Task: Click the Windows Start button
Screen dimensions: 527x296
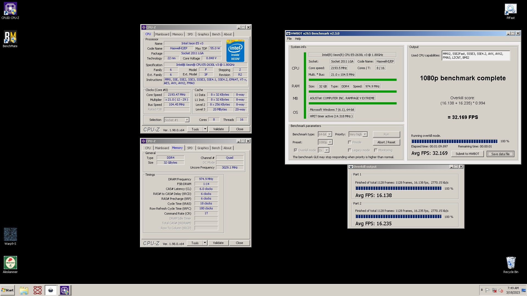Action: coord(8,290)
